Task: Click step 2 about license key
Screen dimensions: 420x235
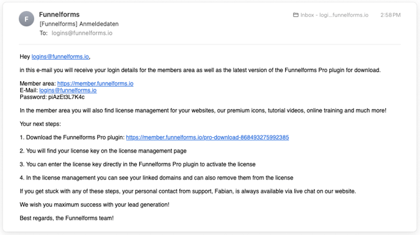Action: [103, 151]
